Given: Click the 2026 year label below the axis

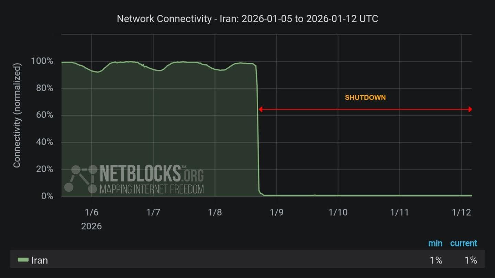Looking at the screenshot, I should pyautogui.click(x=91, y=226).
